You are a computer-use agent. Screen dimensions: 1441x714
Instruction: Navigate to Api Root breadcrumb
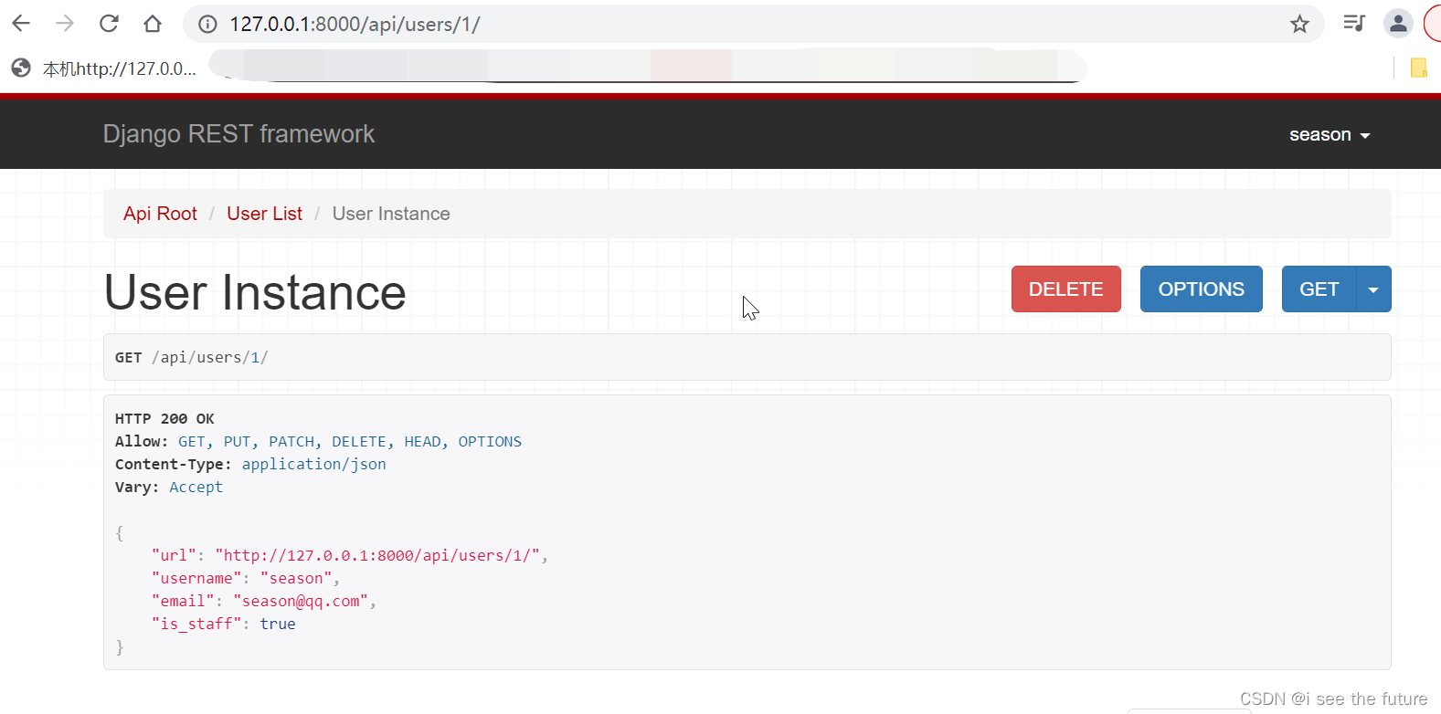tap(160, 214)
